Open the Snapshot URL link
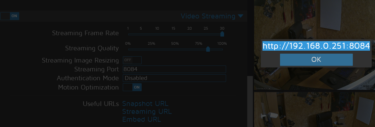This screenshot has width=375, height=127. [x=145, y=104]
